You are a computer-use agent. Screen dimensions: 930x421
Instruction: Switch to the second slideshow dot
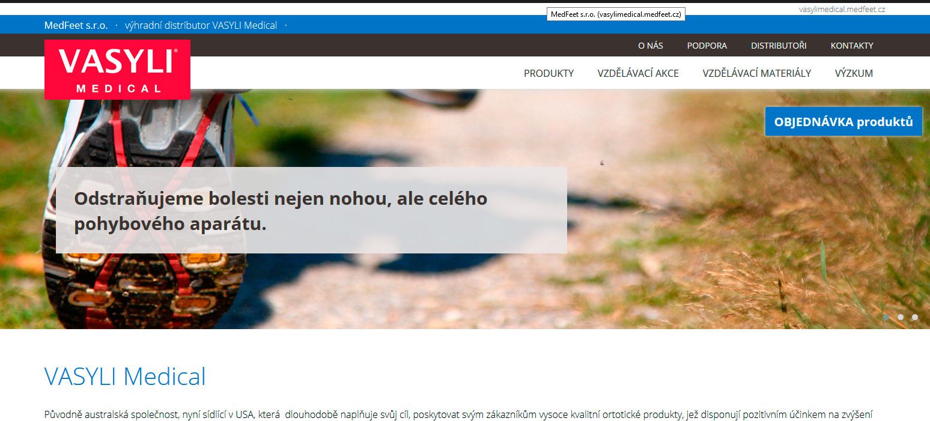coord(901,317)
